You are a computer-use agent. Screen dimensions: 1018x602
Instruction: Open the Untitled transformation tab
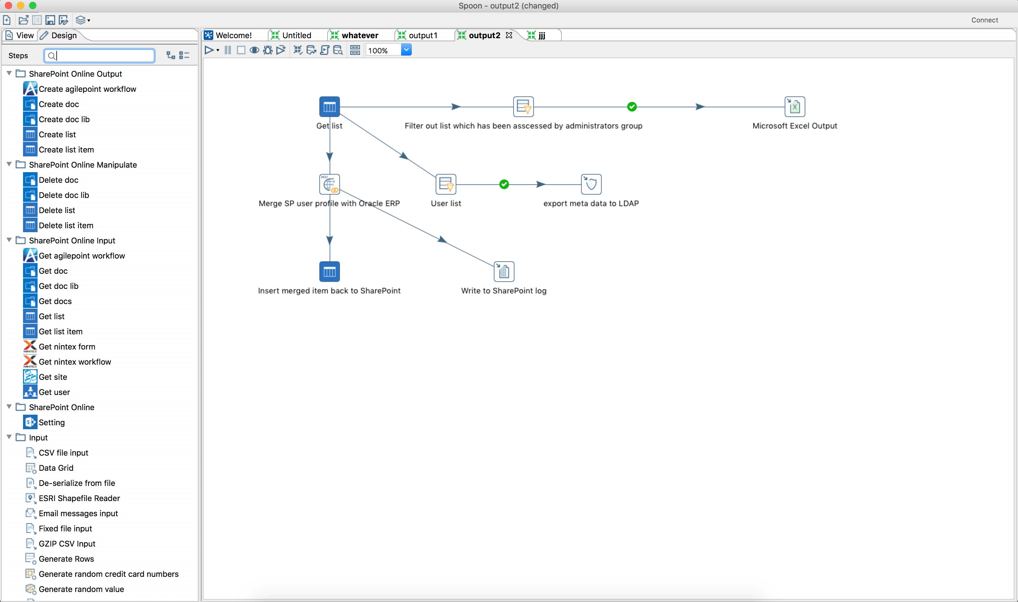pyautogui.click(x=291, y=35)
